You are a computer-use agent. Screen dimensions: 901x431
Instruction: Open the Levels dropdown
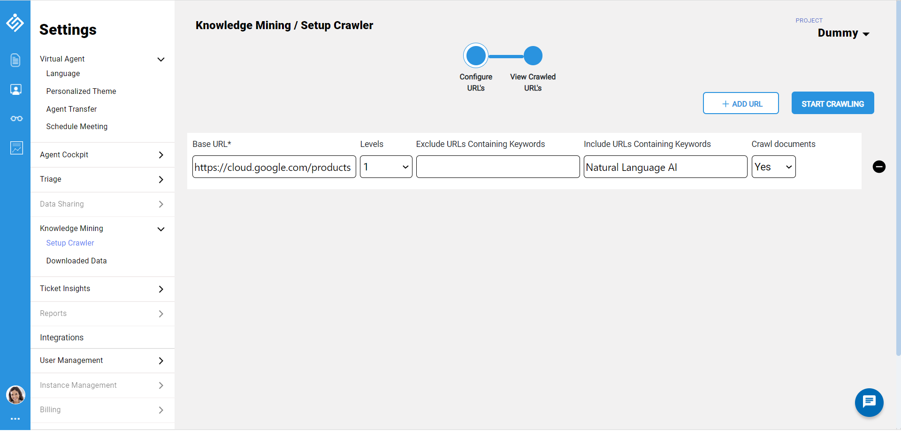386,167
